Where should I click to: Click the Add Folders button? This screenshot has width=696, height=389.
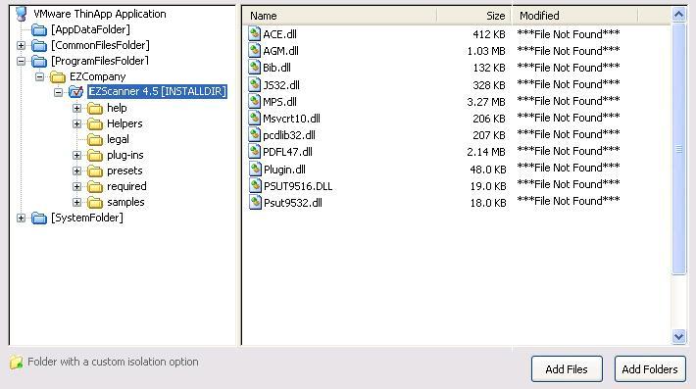point(650,369)
